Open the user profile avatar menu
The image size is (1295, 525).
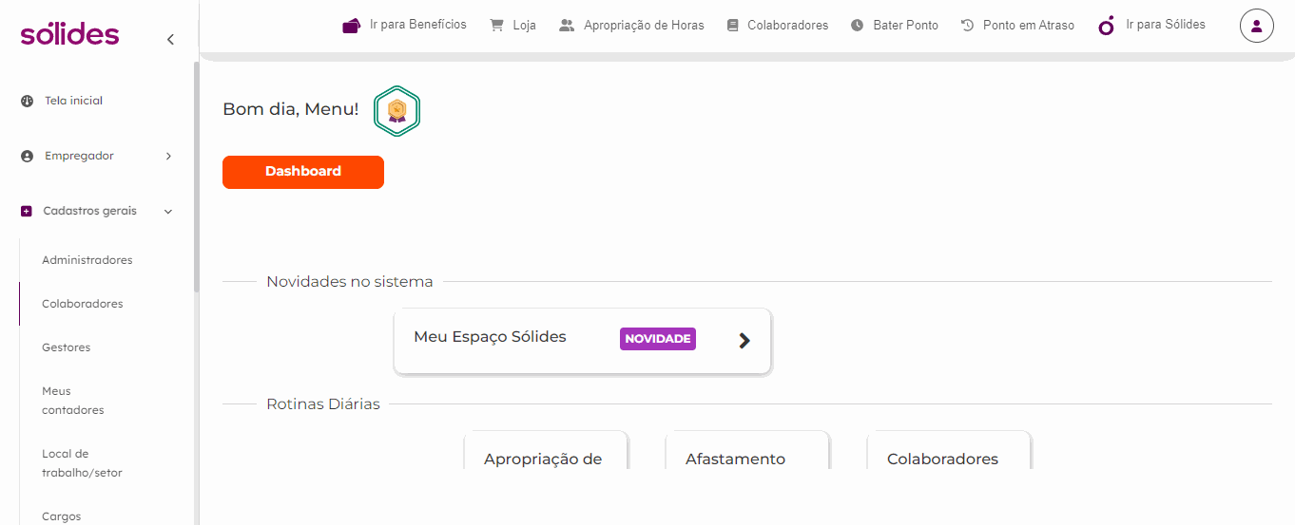point(1256,26)
